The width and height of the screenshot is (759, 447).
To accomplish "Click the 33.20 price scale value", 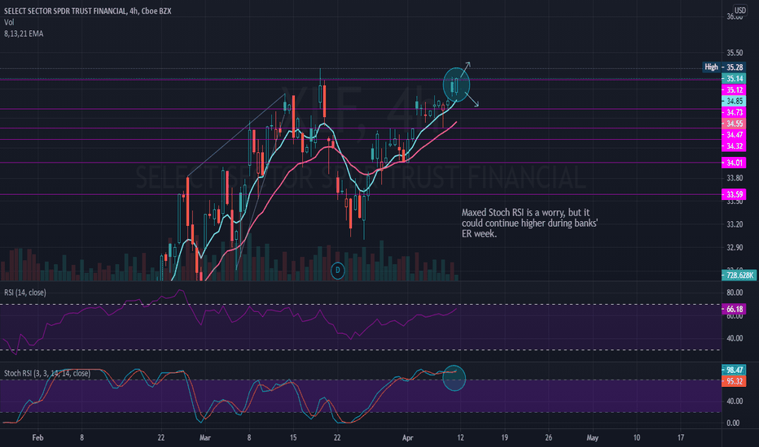I will (x=735, y=224).
